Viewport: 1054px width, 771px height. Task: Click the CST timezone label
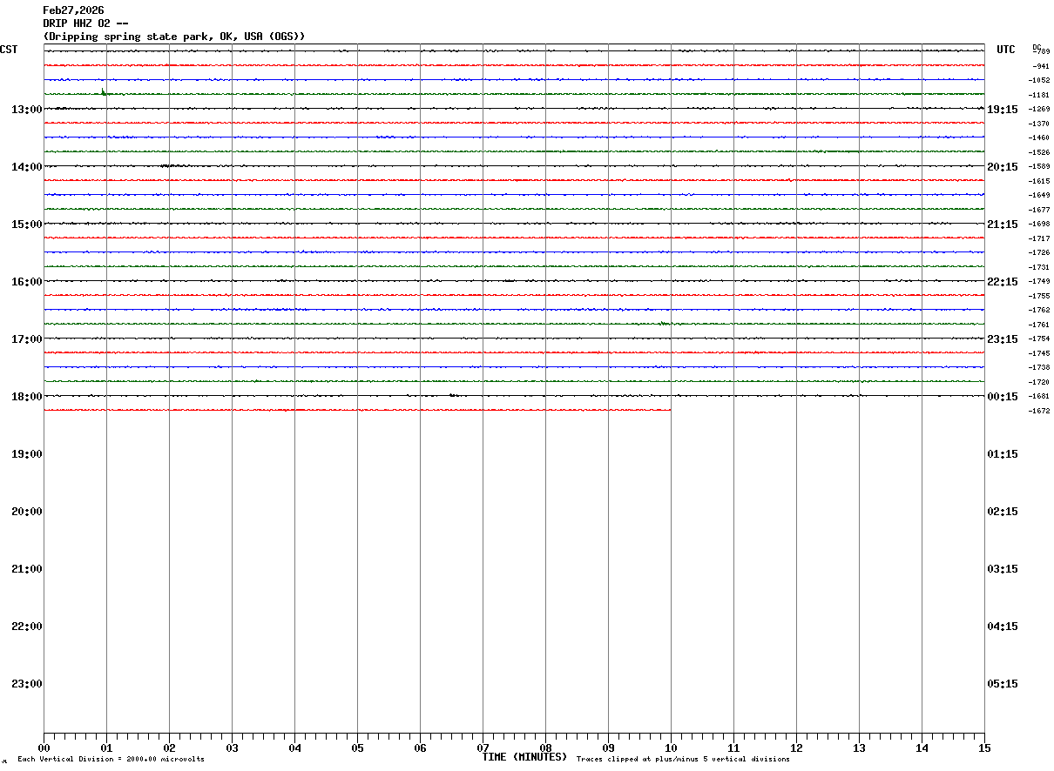[9, 50]
